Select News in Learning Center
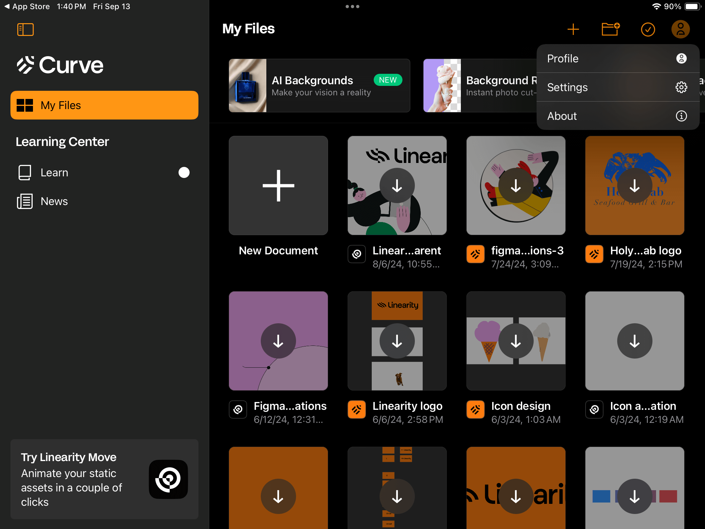This screenshot has height=529, width=705. (x=54, y=200)
